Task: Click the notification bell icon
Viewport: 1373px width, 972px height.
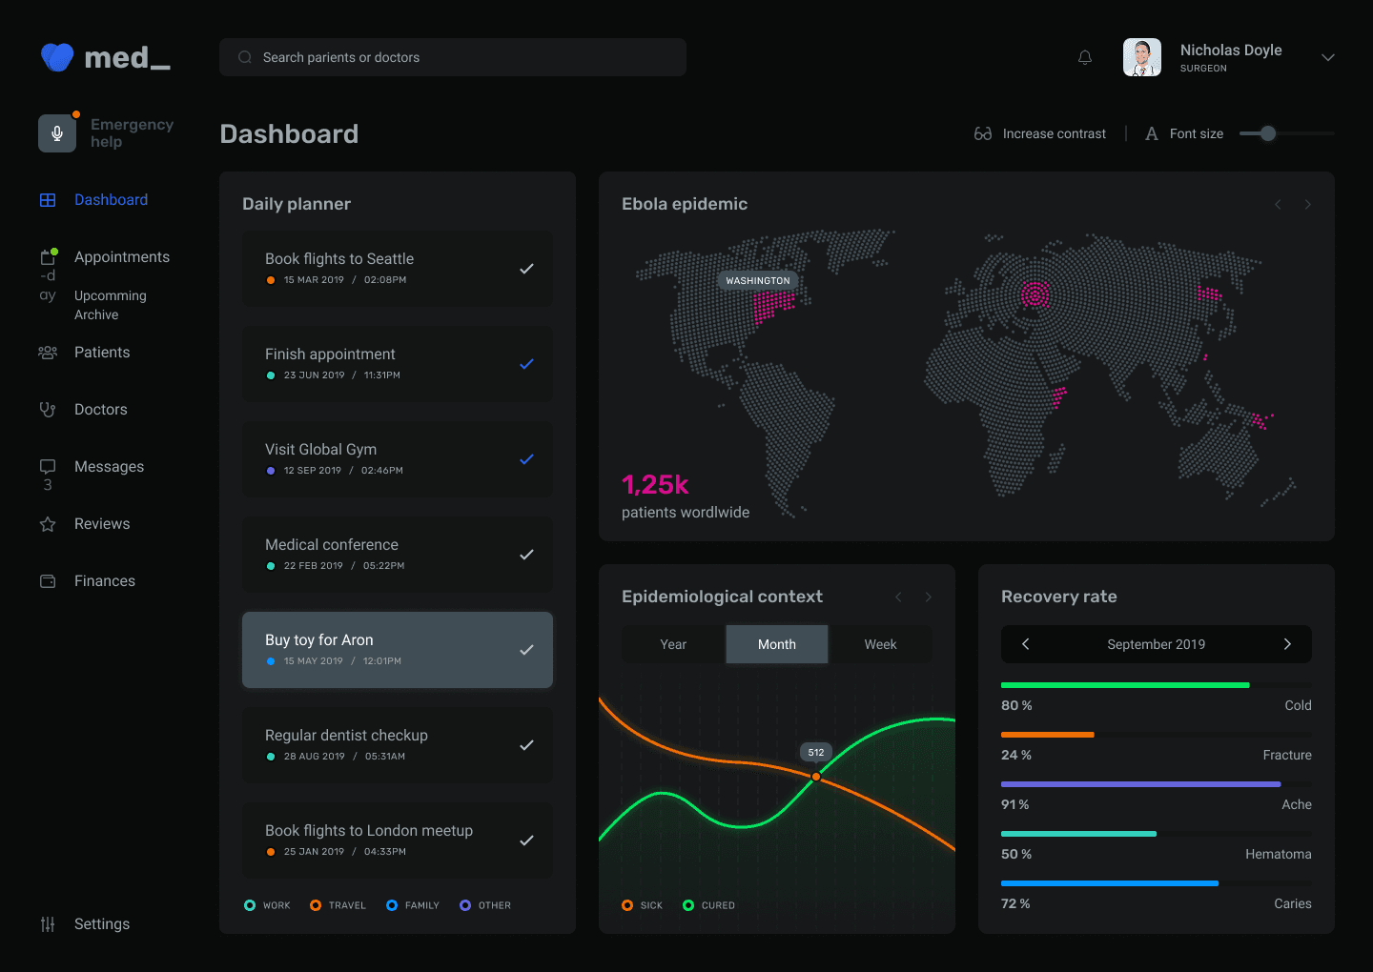Action: 1084,57
